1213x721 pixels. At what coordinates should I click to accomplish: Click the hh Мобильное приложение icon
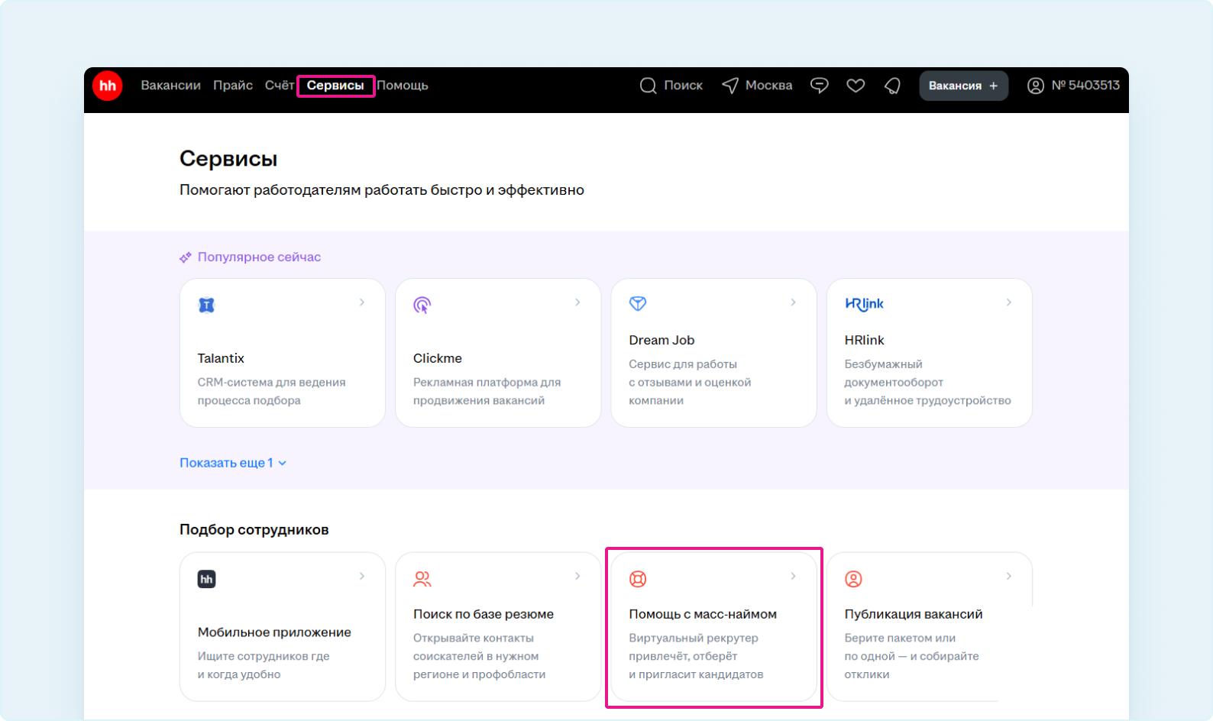(206, 579)
